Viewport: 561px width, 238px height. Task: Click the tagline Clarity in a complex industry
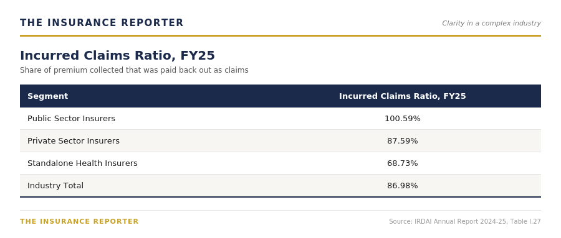pyautogui.click(x=491, y=23)
